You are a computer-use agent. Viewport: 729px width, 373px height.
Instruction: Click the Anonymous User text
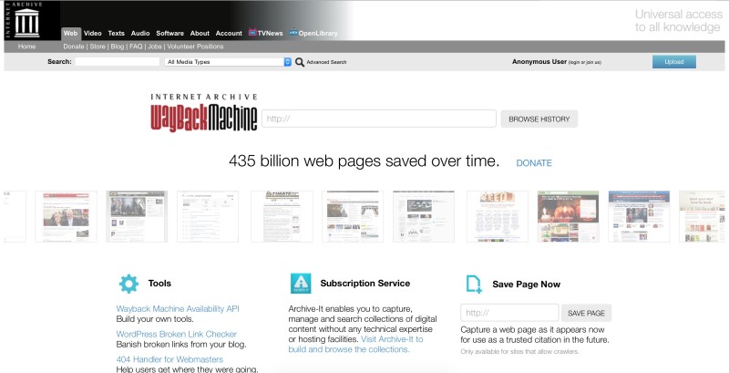point(539,62)
